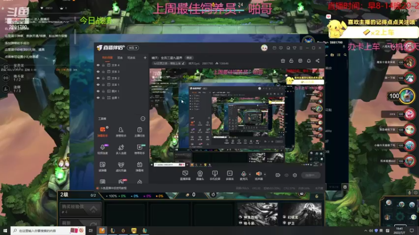Click the gift box icon in the stream header
419x235 pixels.
[283, 61]
